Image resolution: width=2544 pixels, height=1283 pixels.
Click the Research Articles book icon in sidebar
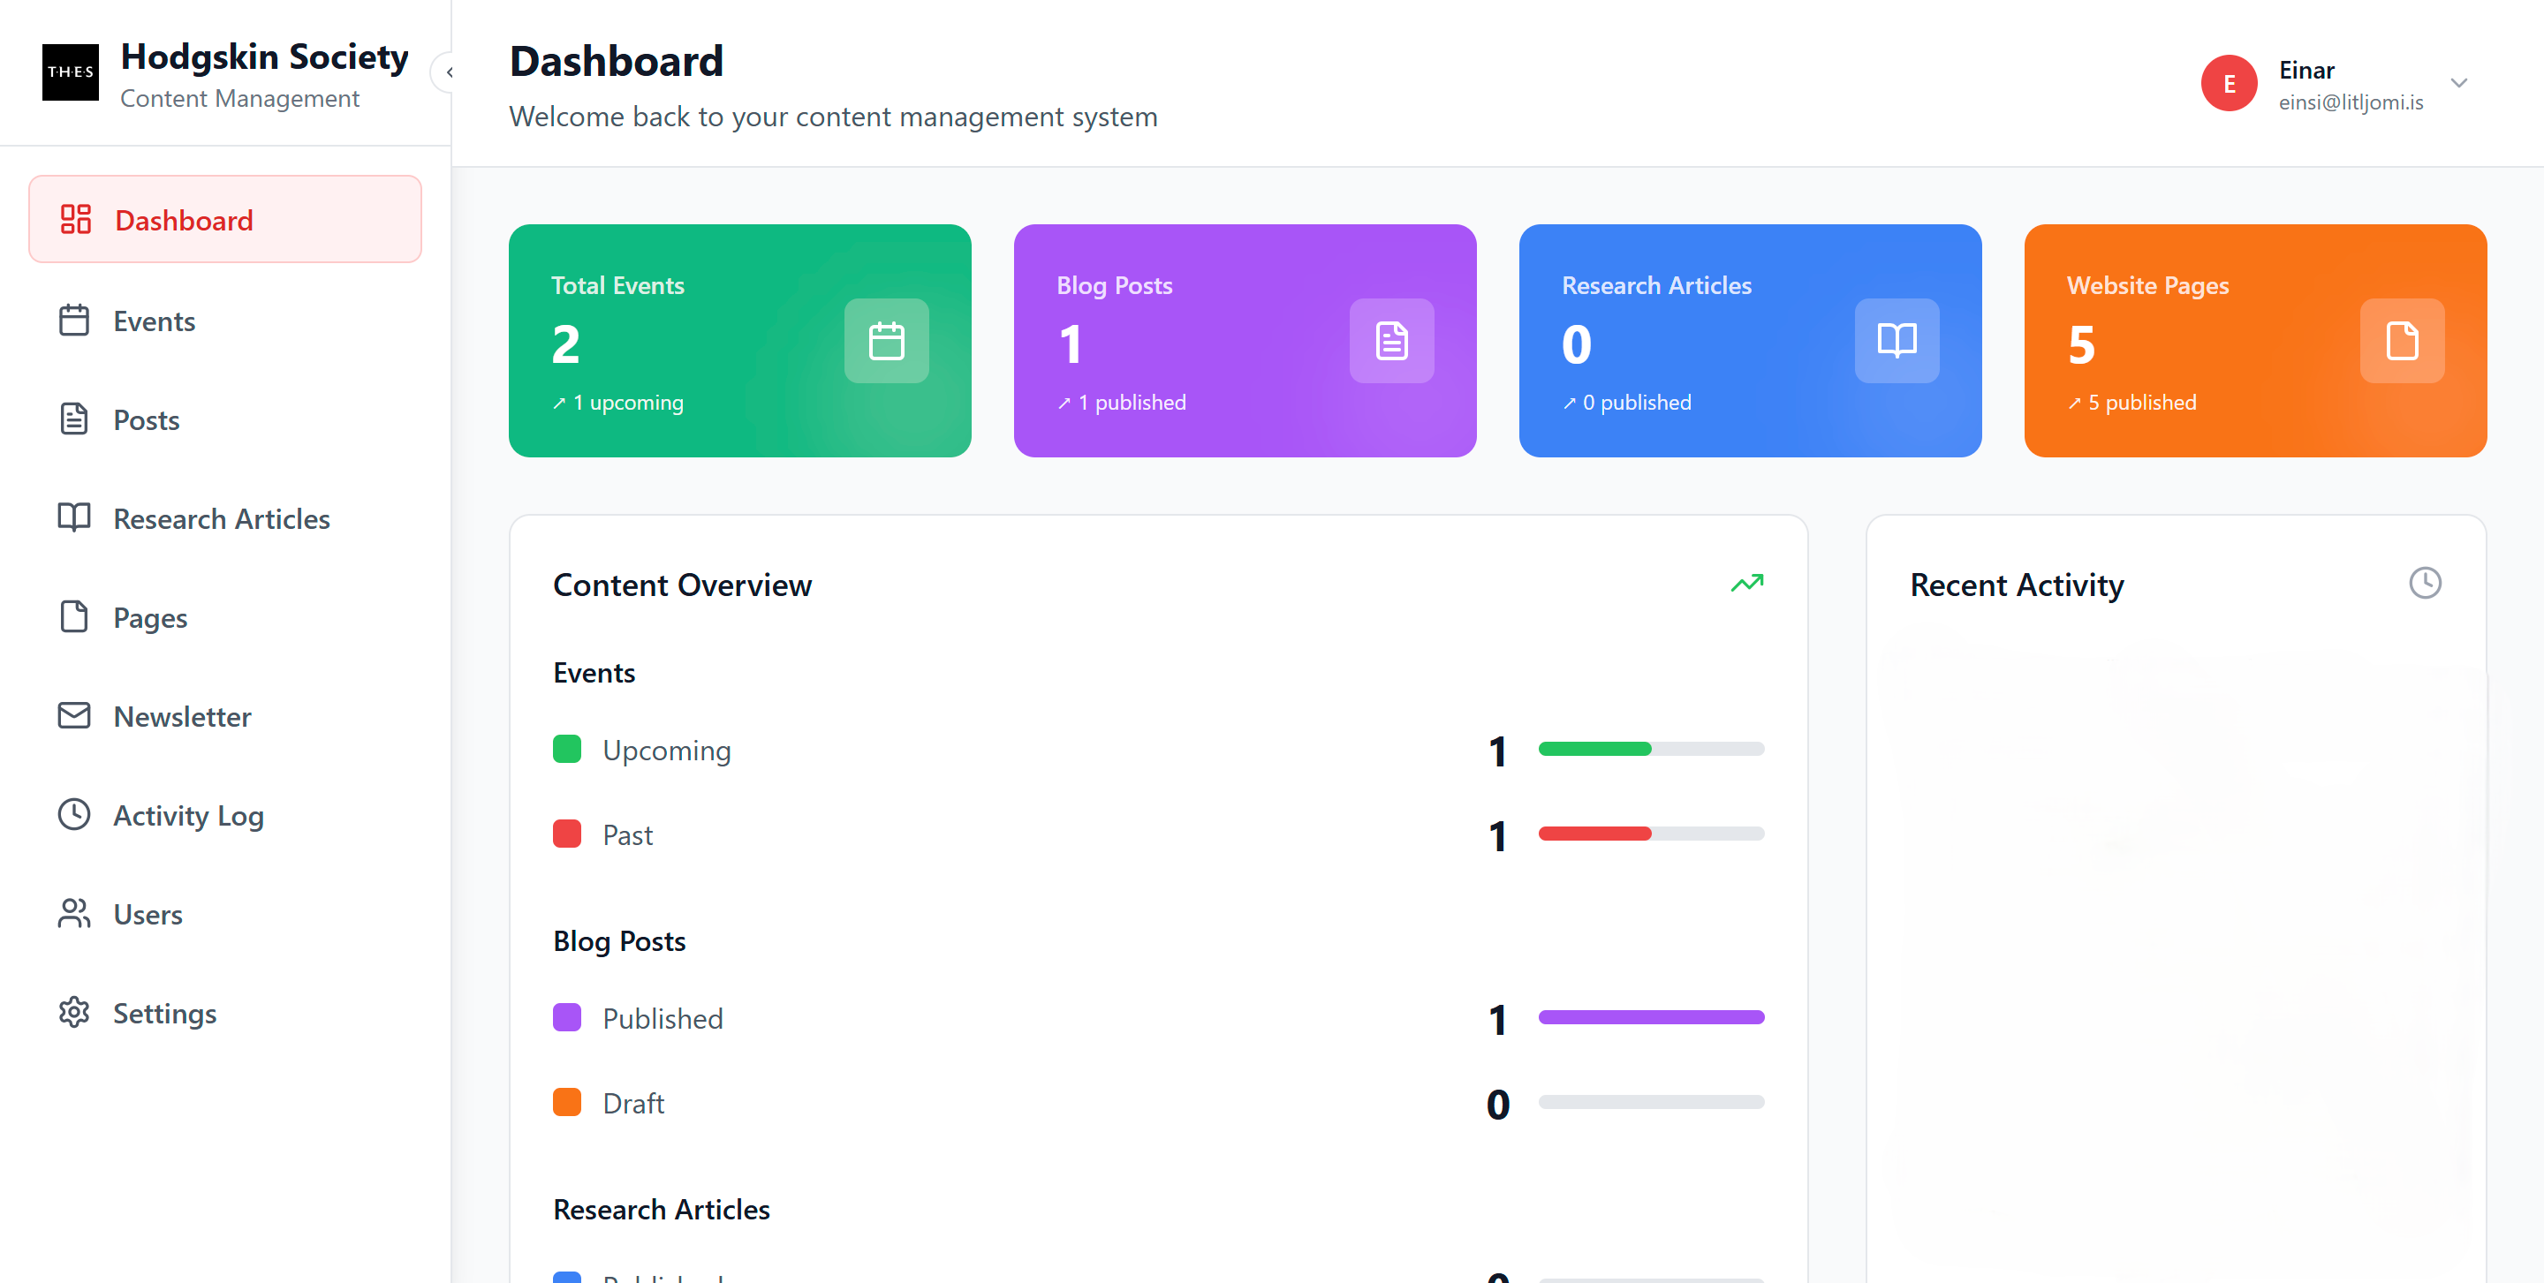[74, 518]
